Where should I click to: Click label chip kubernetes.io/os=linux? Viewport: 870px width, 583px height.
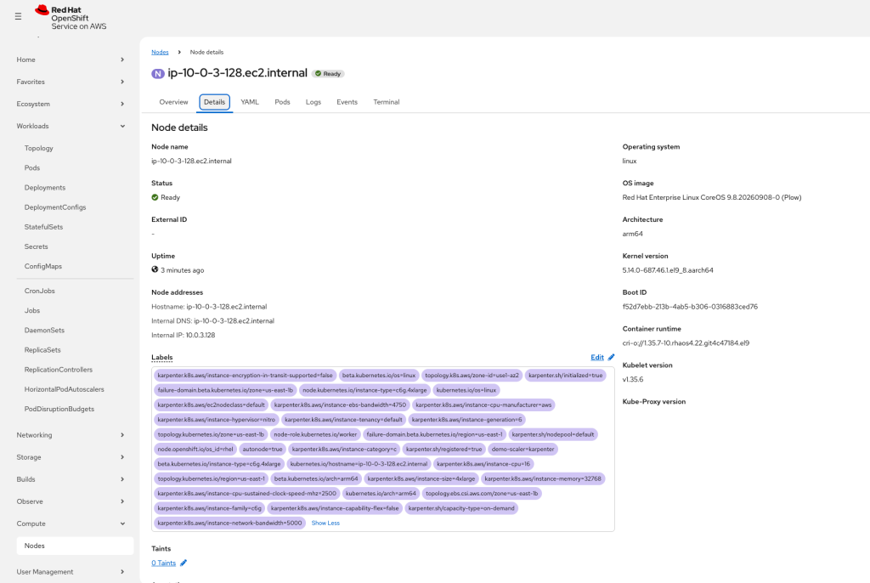click(x=466, y=390)
